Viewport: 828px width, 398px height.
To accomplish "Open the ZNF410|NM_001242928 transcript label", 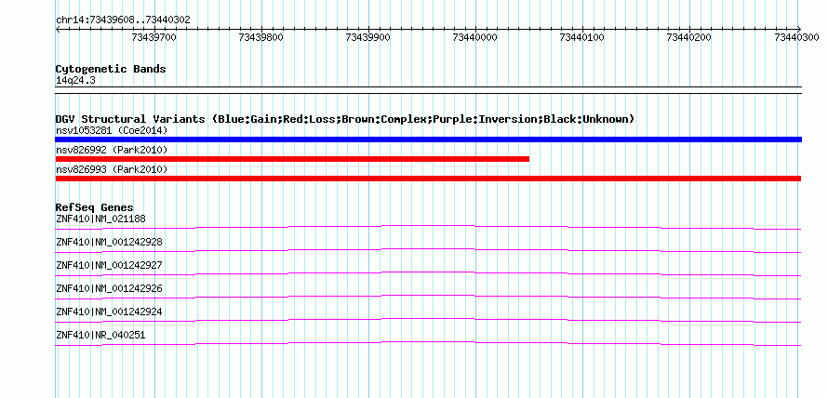I will (109, 243).
